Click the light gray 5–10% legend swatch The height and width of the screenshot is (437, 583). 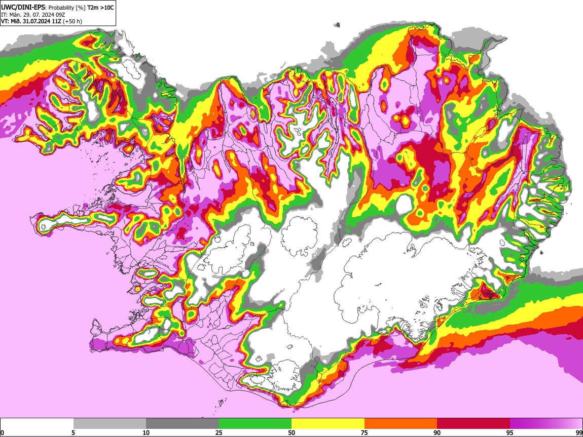click(x=110, y=424)
